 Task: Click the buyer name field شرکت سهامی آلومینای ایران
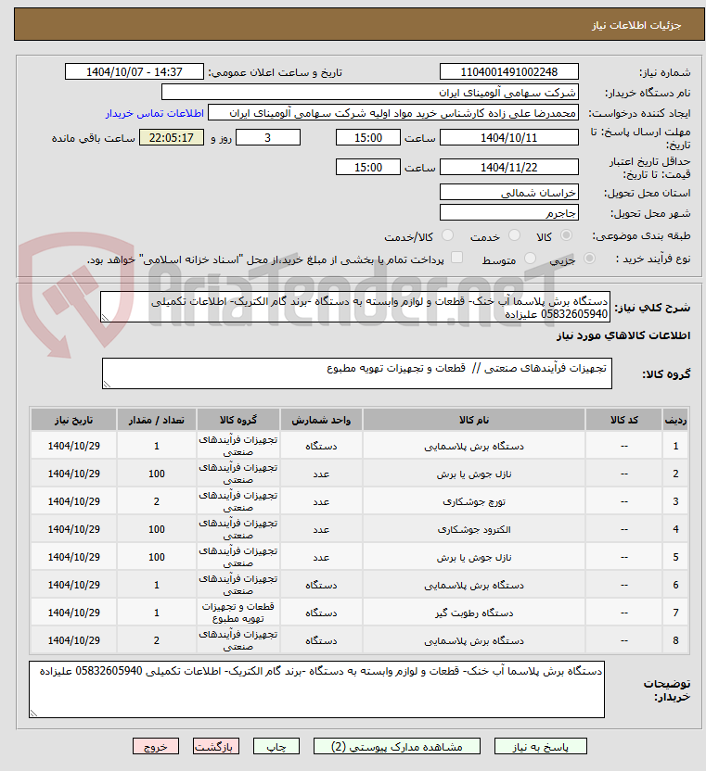click(x=370, y=93)
